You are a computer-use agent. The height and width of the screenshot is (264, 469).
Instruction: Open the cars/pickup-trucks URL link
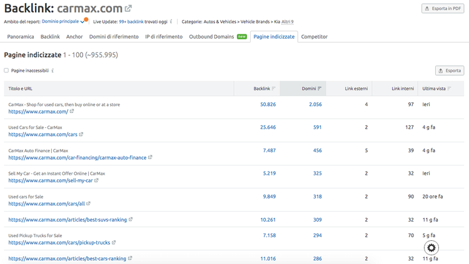(59, 243)
